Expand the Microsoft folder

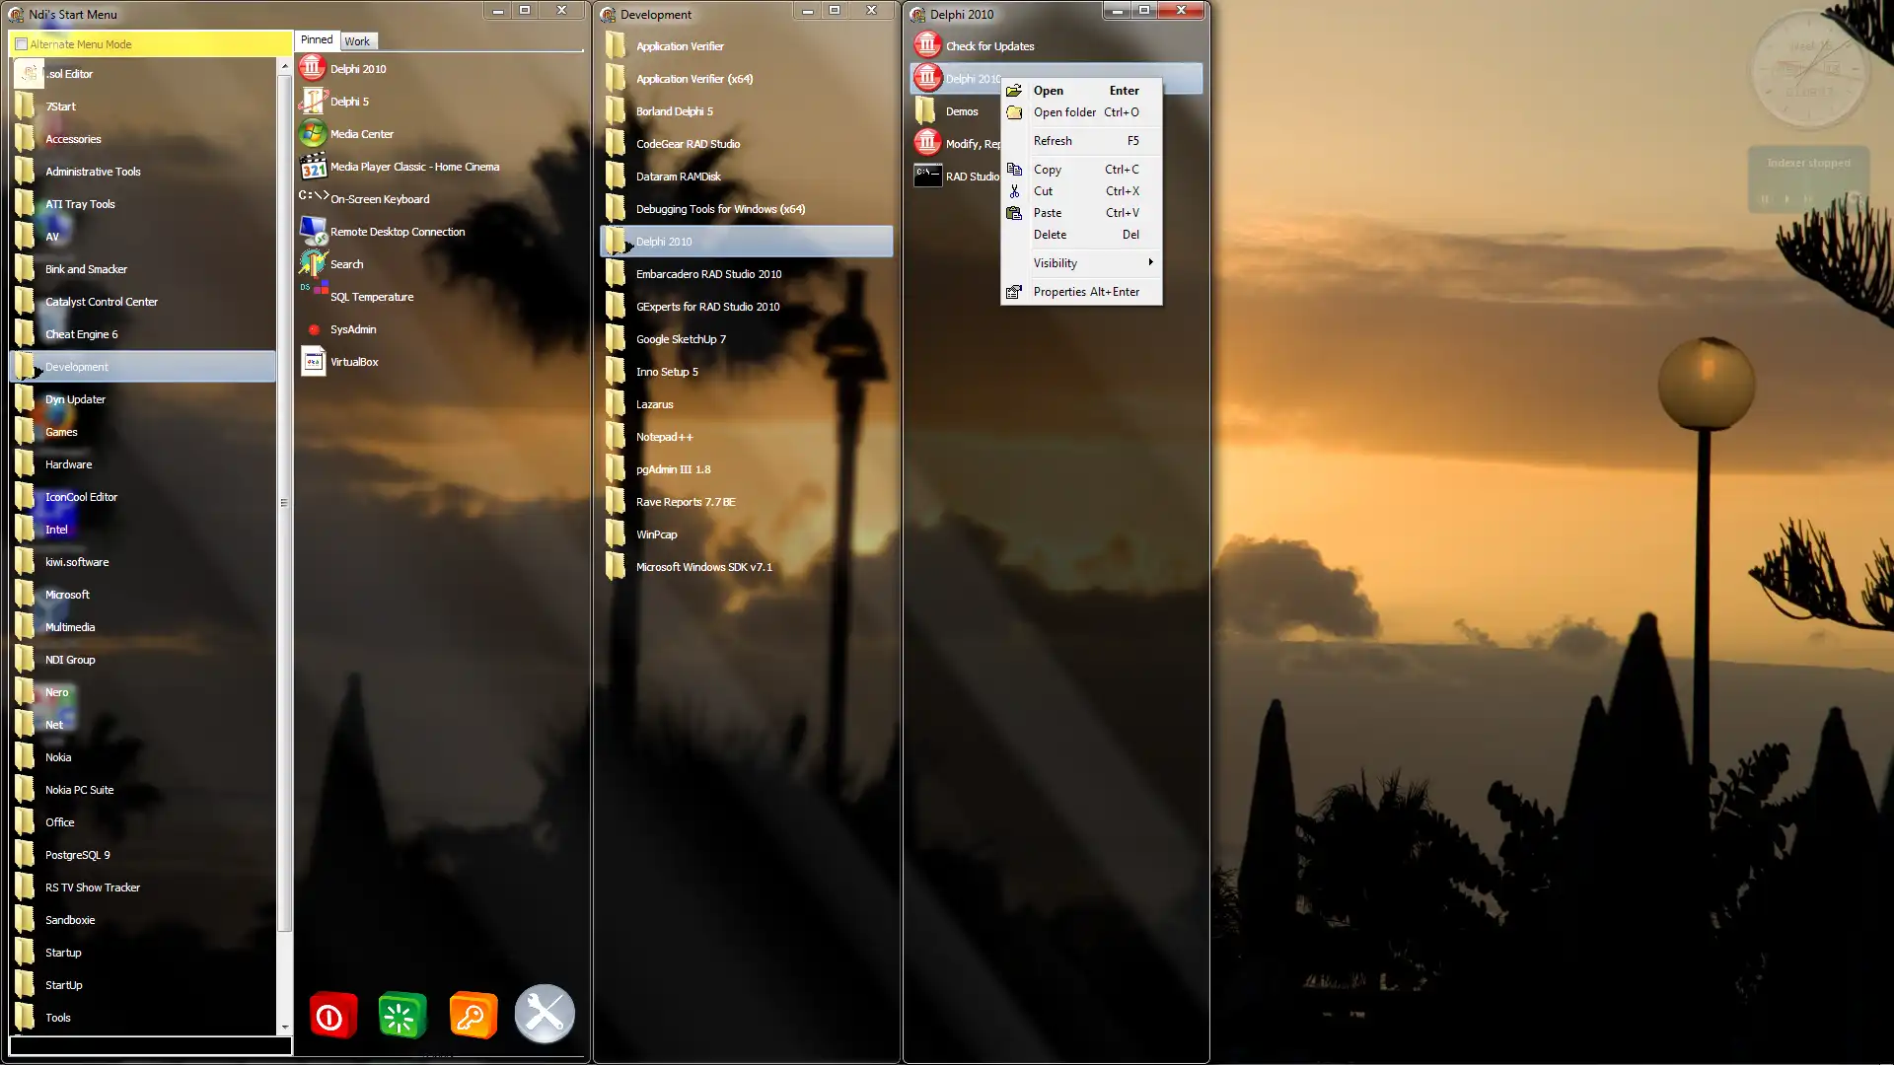pyautogui.click(x=143, y=595)
